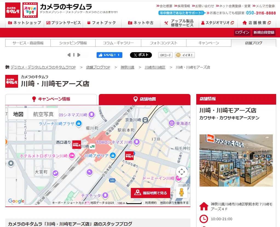Click the mixi イイネ! button

[185, 55]
